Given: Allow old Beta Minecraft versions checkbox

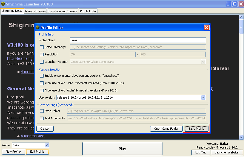Looking at the screenshot, I should [x=42, y=83].
